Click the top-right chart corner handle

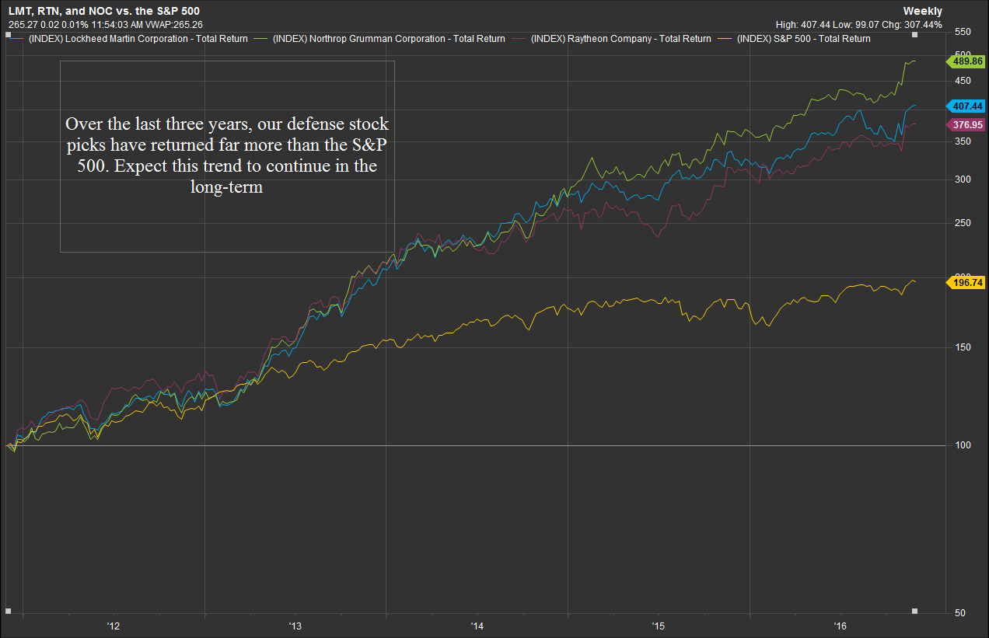coord(914,34)
